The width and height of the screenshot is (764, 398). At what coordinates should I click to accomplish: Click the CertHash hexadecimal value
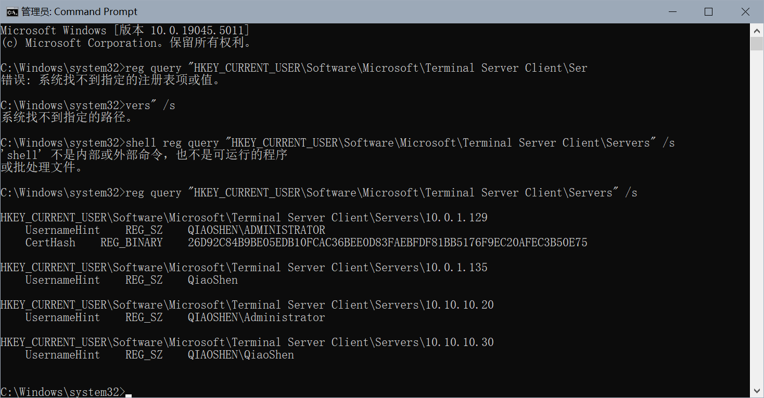[387, 243]
